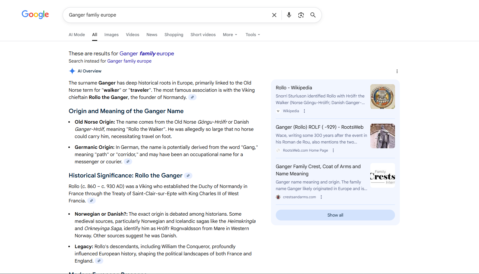Click 'Wikipedia' source name text

coord(291,111)
